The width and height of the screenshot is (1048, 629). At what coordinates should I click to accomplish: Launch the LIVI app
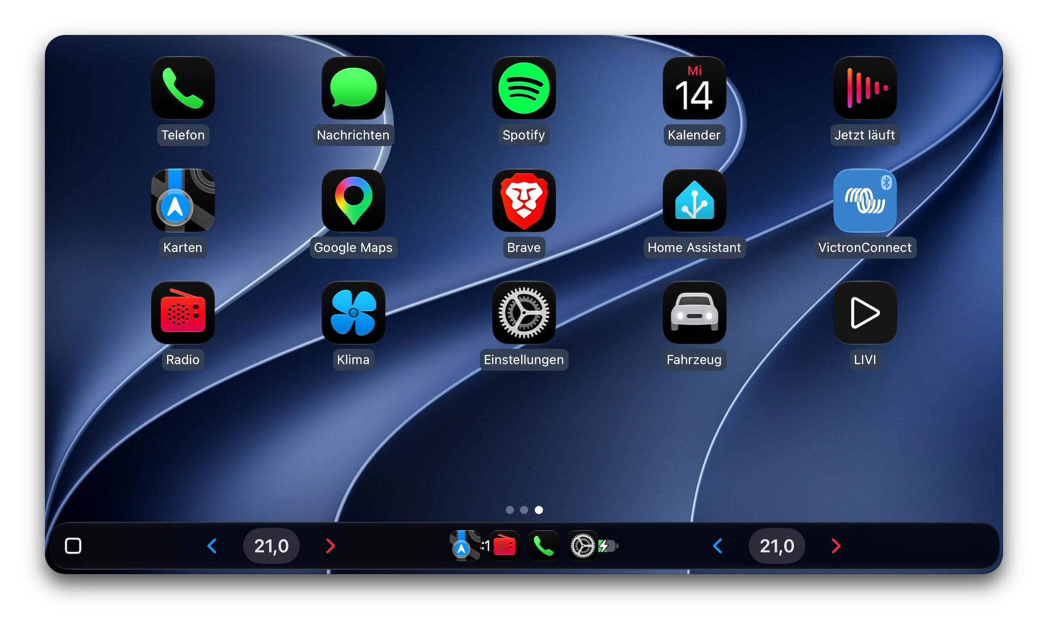865,313
